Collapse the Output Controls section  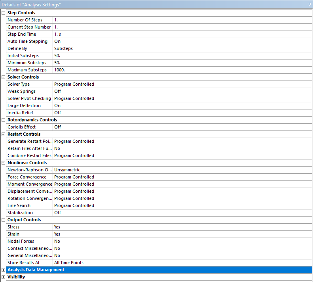[x=4, y=220]
